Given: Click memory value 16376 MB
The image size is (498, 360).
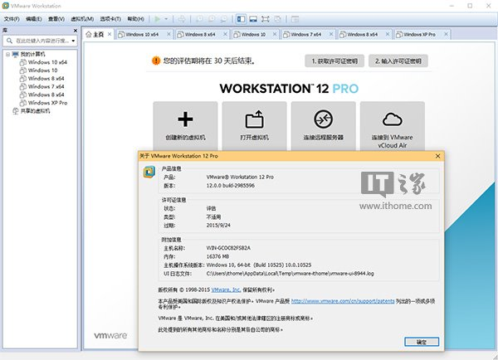Looking at the screenshot, I should tap(217, 256).
